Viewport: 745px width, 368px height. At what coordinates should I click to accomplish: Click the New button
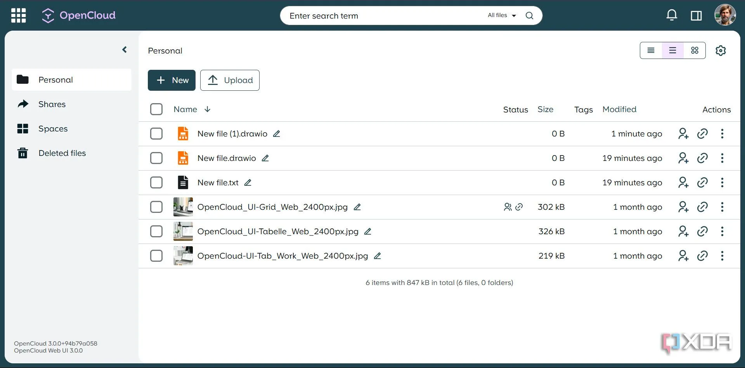[x=172, y=80]
